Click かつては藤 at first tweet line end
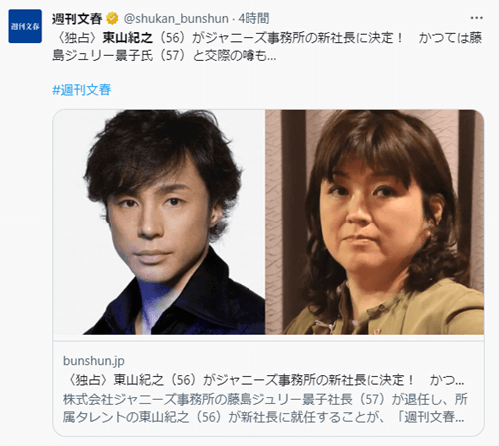The image size is (499, 446). 450,38
